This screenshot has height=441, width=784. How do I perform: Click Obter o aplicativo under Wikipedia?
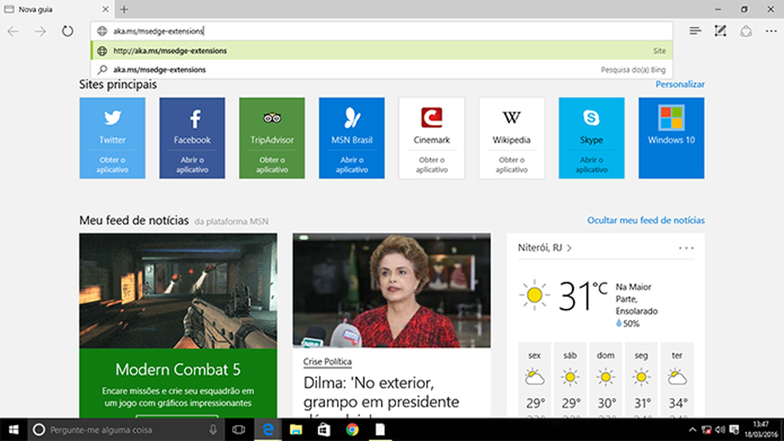pyautogui.click(x=512, y=165)
